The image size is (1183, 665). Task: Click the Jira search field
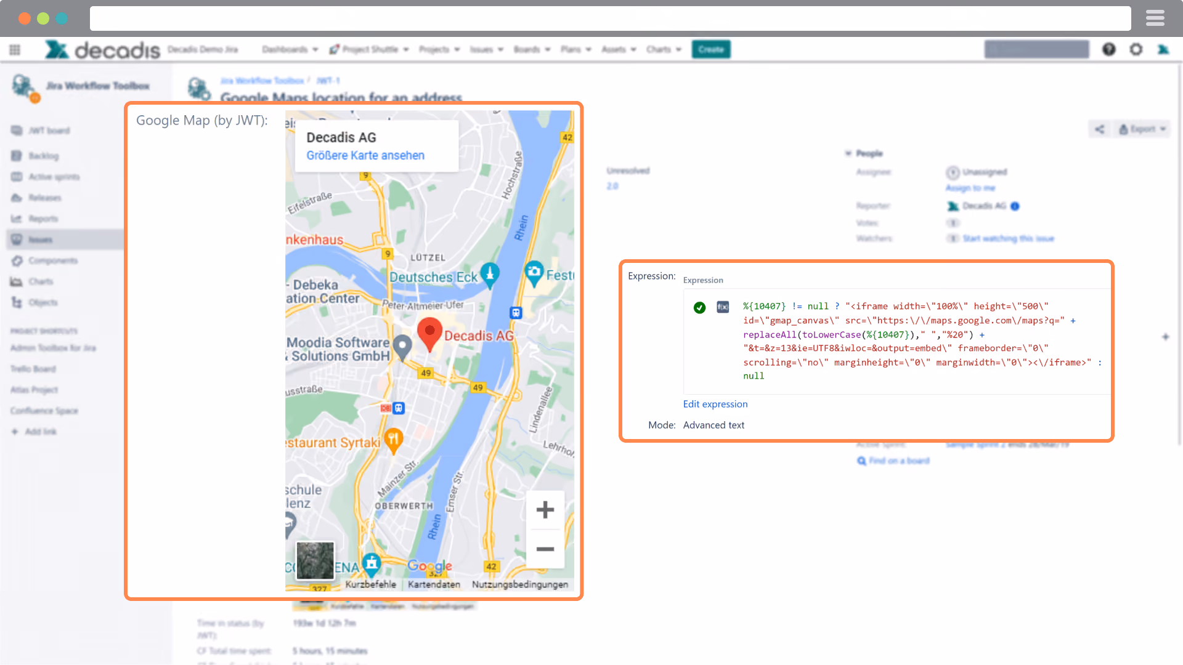coord(1037,49)
